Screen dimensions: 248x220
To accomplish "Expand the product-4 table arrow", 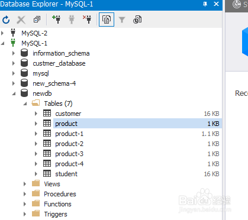I will tap(36, 164).
